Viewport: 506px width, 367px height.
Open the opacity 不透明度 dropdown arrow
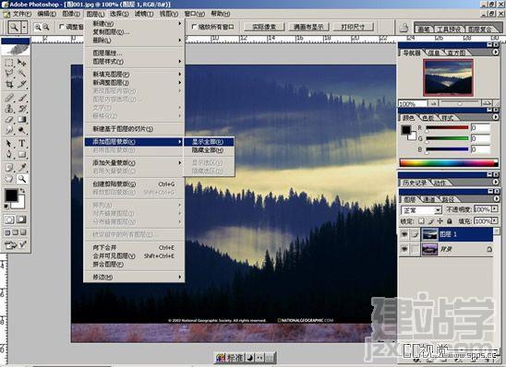point(495,209)
